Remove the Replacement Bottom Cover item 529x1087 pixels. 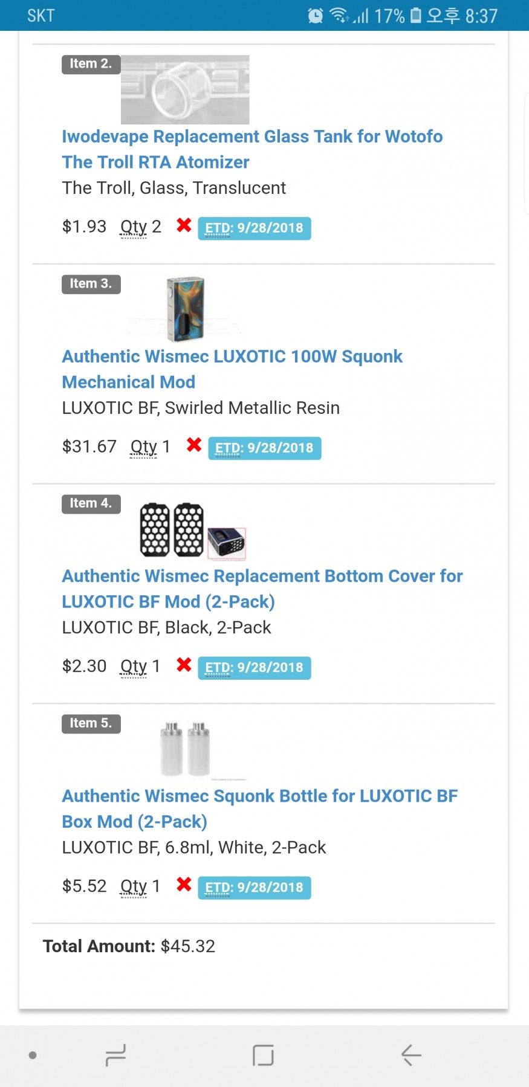pos(184,665)
